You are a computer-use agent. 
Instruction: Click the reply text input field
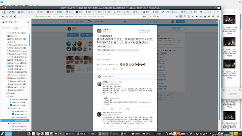click(128, 76)
